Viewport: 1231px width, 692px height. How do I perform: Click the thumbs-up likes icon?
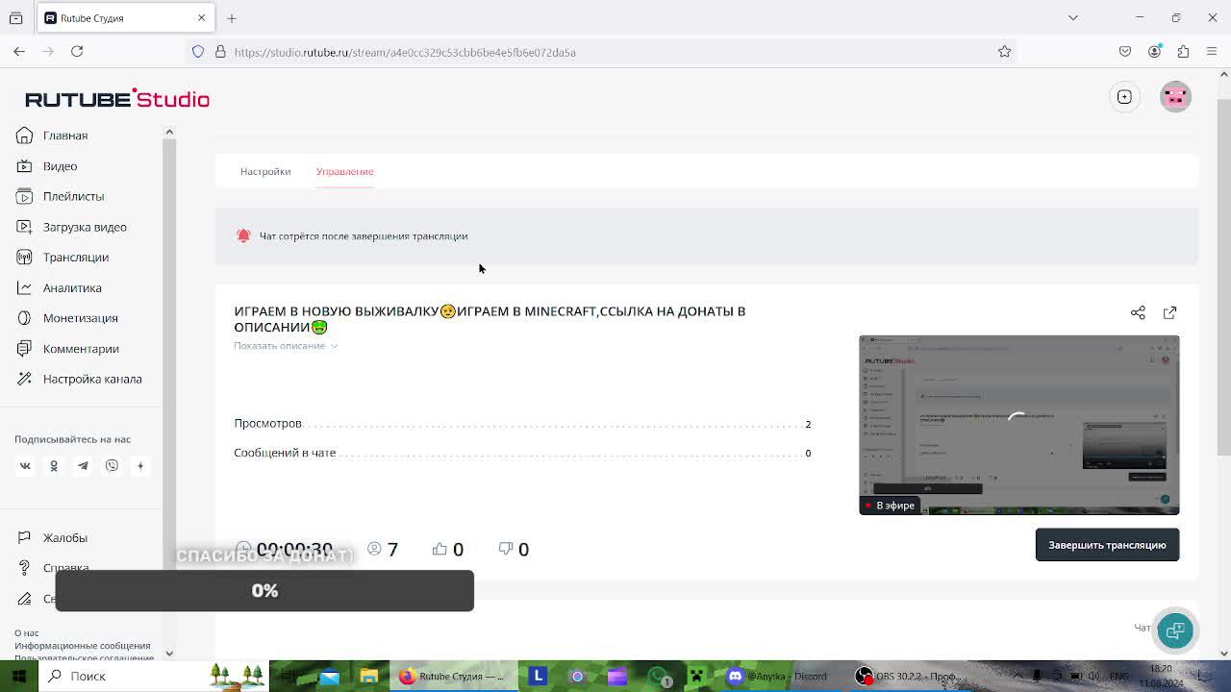click(440, 549)
